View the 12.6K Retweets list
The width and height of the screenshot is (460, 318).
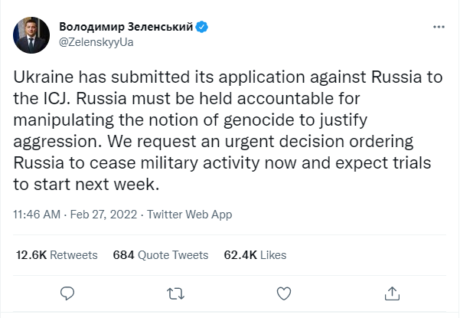(56, 254)
